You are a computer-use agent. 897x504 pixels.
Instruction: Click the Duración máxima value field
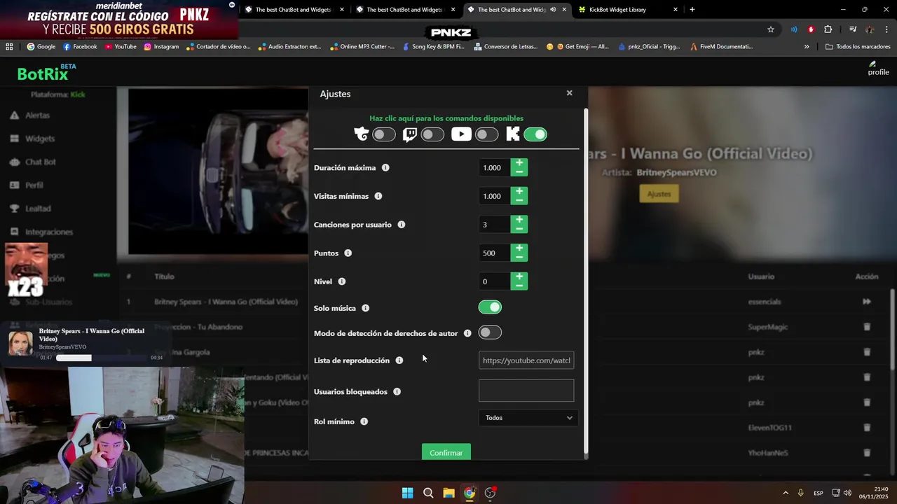coord(495,167)
